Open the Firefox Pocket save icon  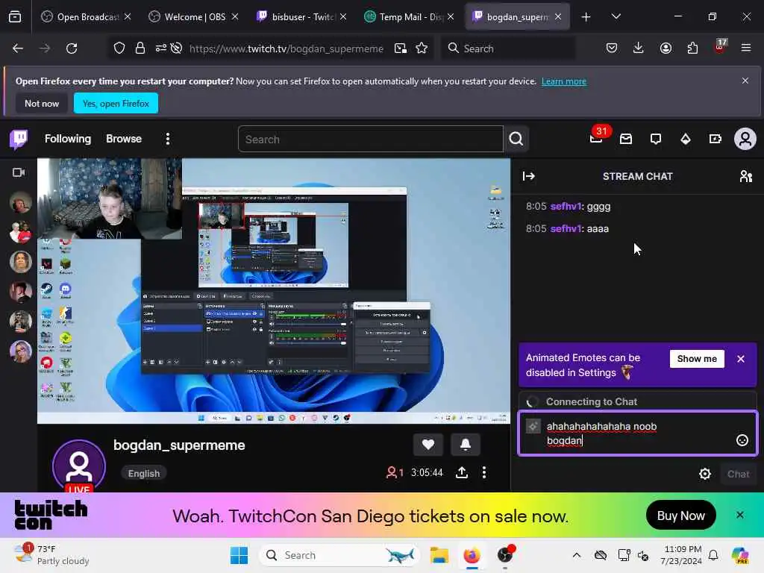pos(612,48)
